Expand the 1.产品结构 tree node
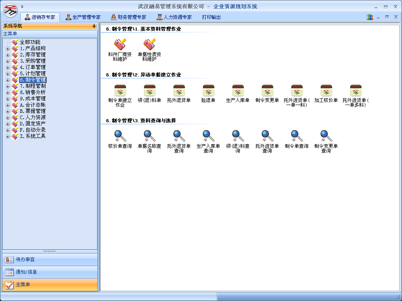This screenshot has height=301, width=402. coord(7,49)
